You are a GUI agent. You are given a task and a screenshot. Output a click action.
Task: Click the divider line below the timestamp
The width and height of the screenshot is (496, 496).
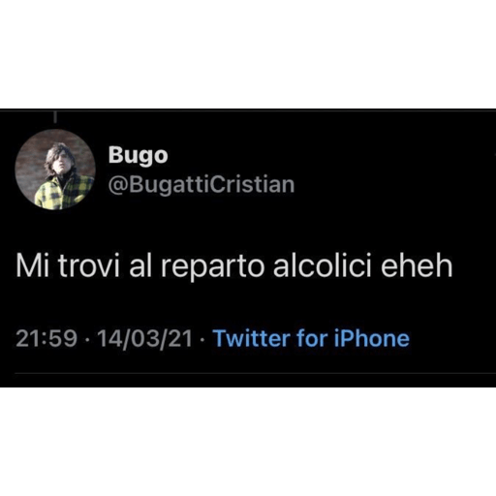click(x=255, y=374)
